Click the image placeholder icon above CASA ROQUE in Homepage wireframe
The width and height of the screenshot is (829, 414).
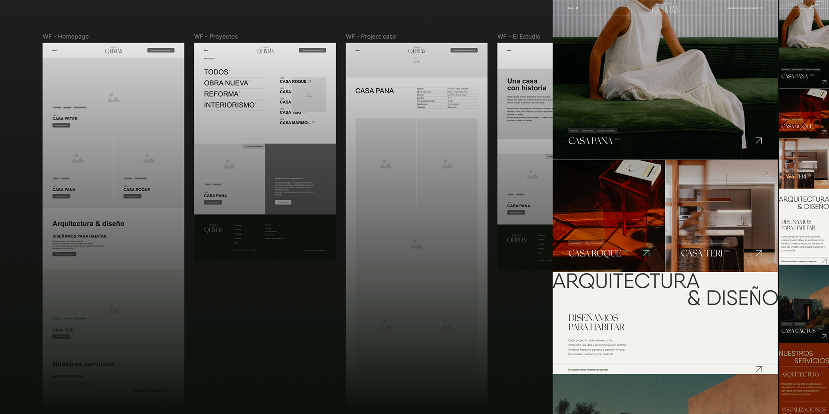coord(149,158)
